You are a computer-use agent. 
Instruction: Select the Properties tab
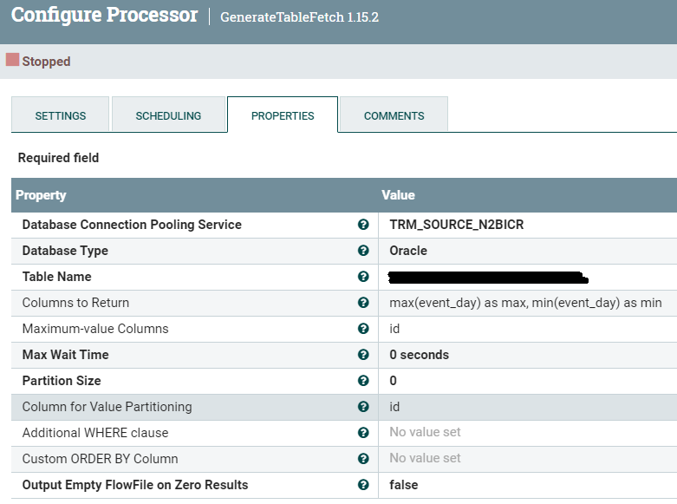283,115
